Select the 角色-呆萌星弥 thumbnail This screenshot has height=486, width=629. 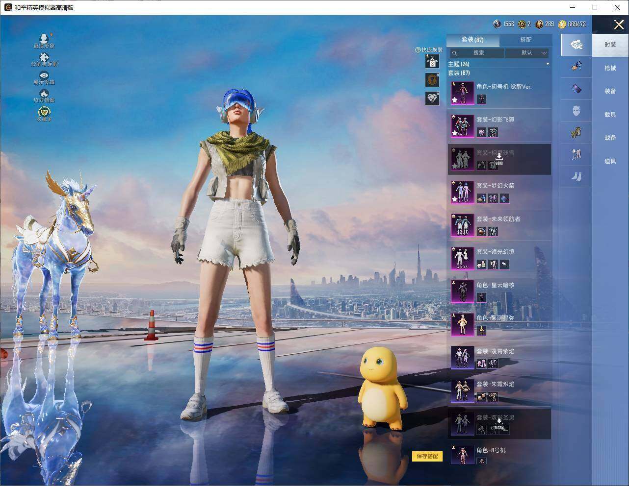coord(462,324)
